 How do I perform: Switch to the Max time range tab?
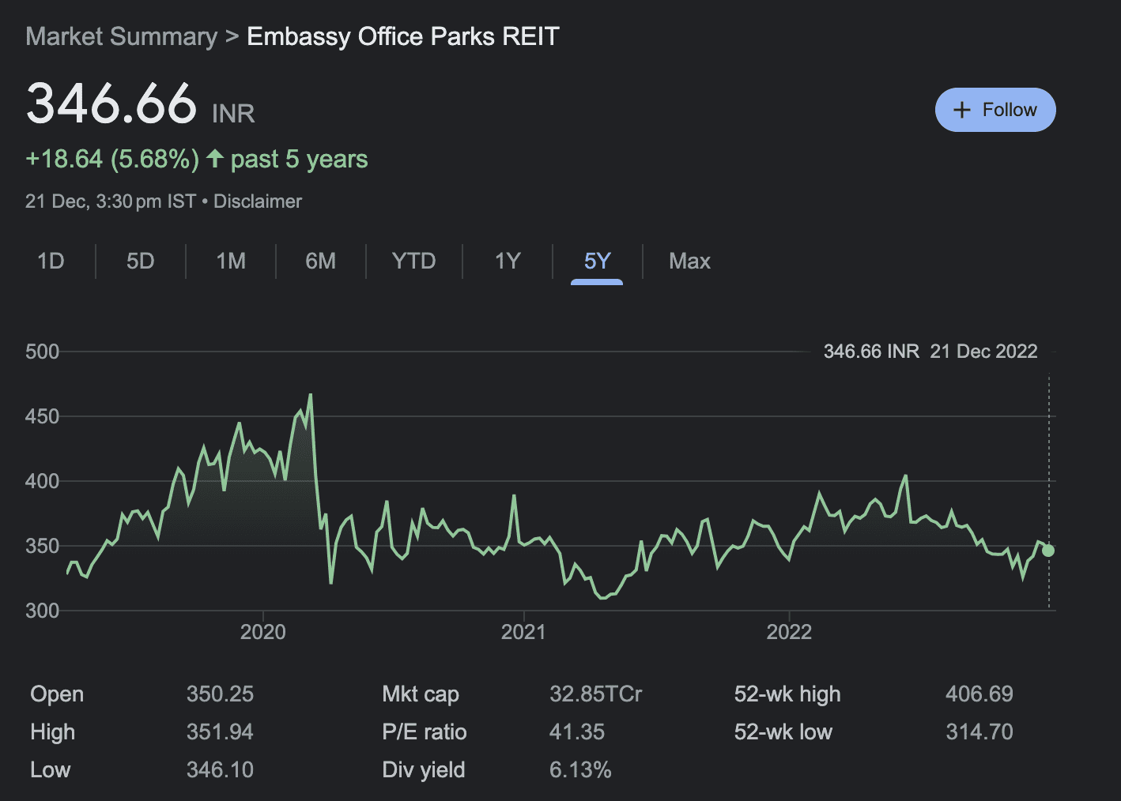click(689, 261)
